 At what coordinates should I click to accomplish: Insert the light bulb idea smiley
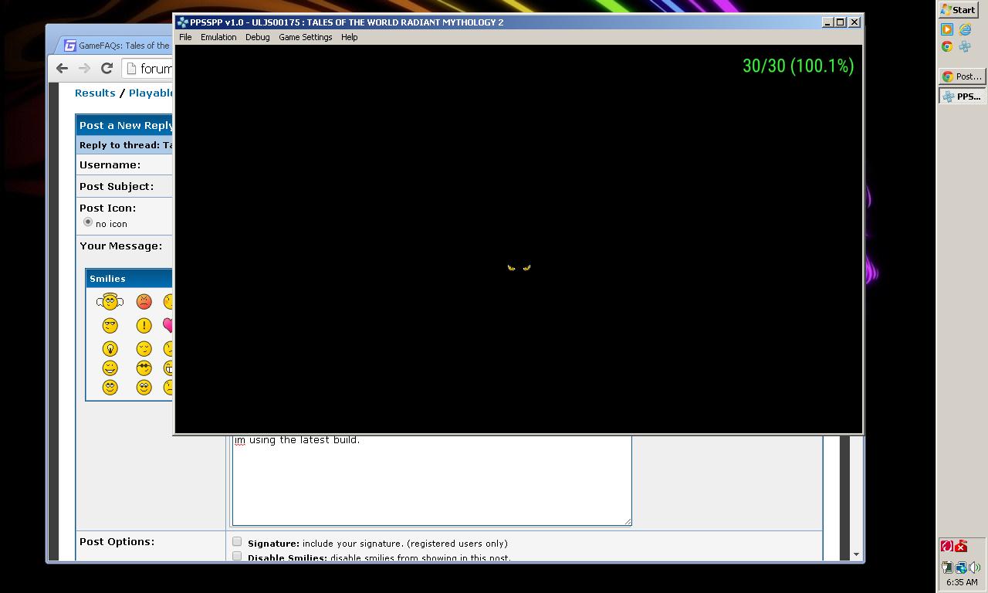point(110,349)
